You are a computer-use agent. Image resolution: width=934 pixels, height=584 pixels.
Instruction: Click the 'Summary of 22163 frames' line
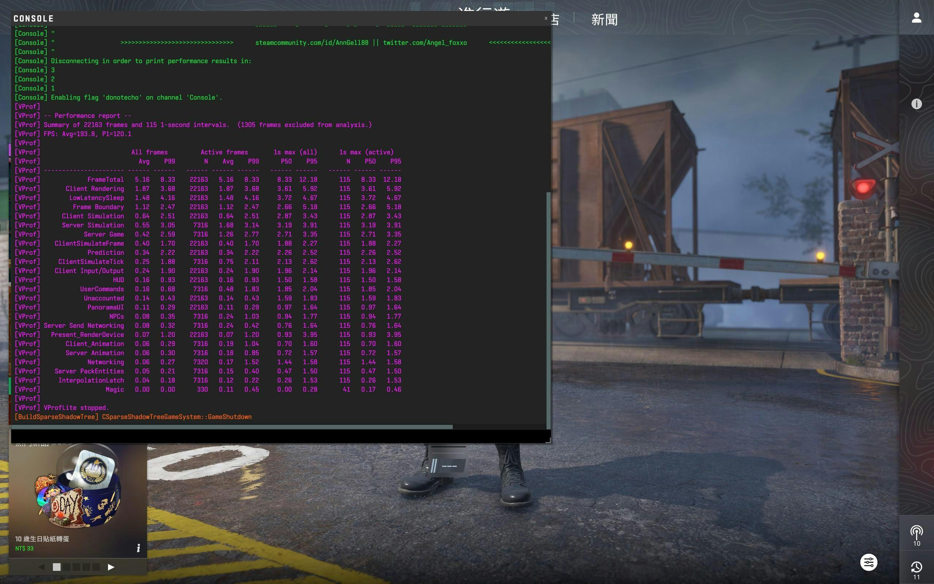tap(208, 125)
